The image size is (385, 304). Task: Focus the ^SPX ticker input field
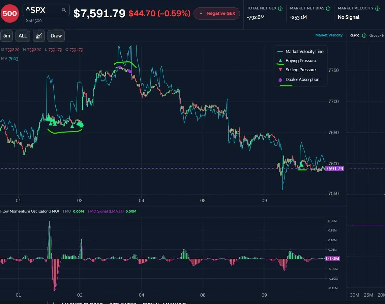pos(46,10)
